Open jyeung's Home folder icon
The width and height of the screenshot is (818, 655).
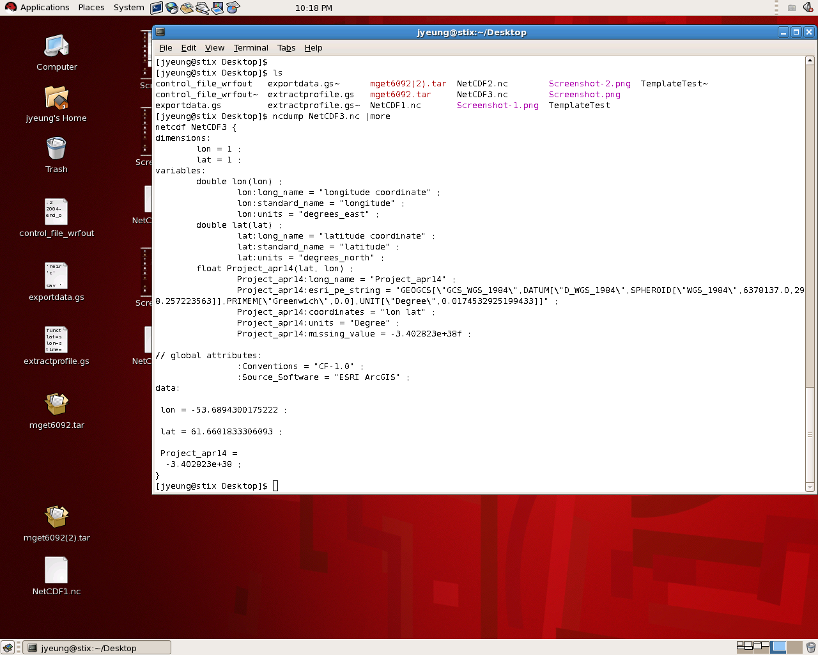pos(56,98)
